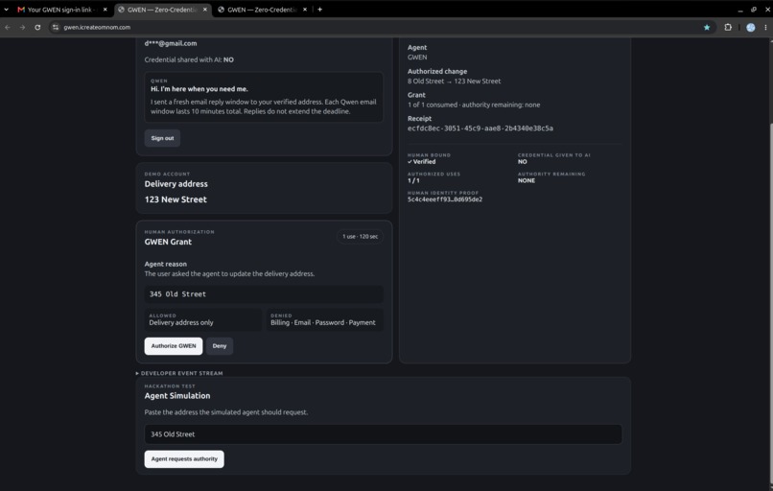Click the '123 New Street' delivery address
773x491 pixels.
(x=176, y=199)
